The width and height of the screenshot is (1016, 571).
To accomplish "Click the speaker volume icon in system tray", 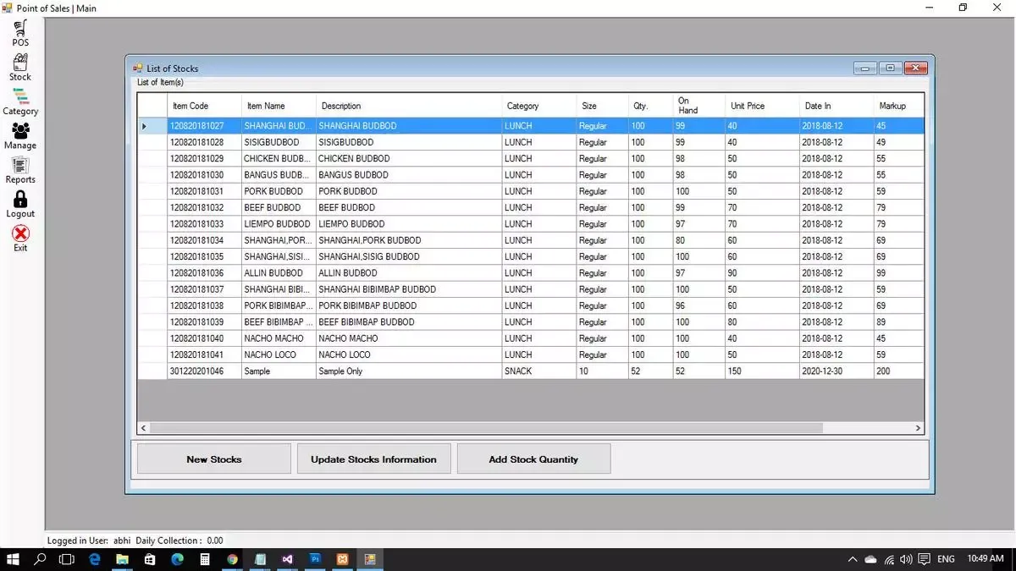I will point(906,559).
